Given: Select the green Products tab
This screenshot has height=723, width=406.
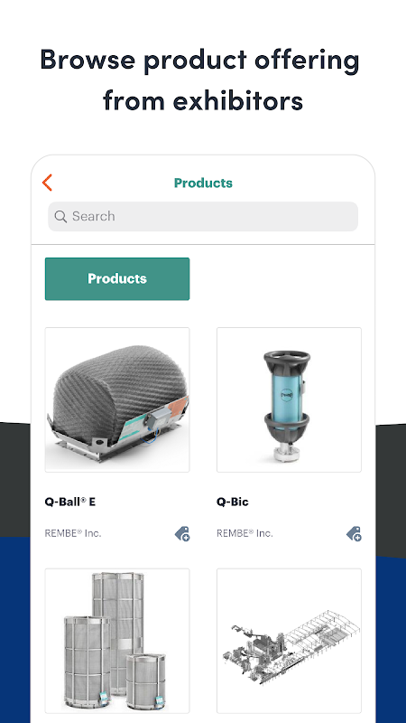Looking at the screenshot, I should point(117,278).
